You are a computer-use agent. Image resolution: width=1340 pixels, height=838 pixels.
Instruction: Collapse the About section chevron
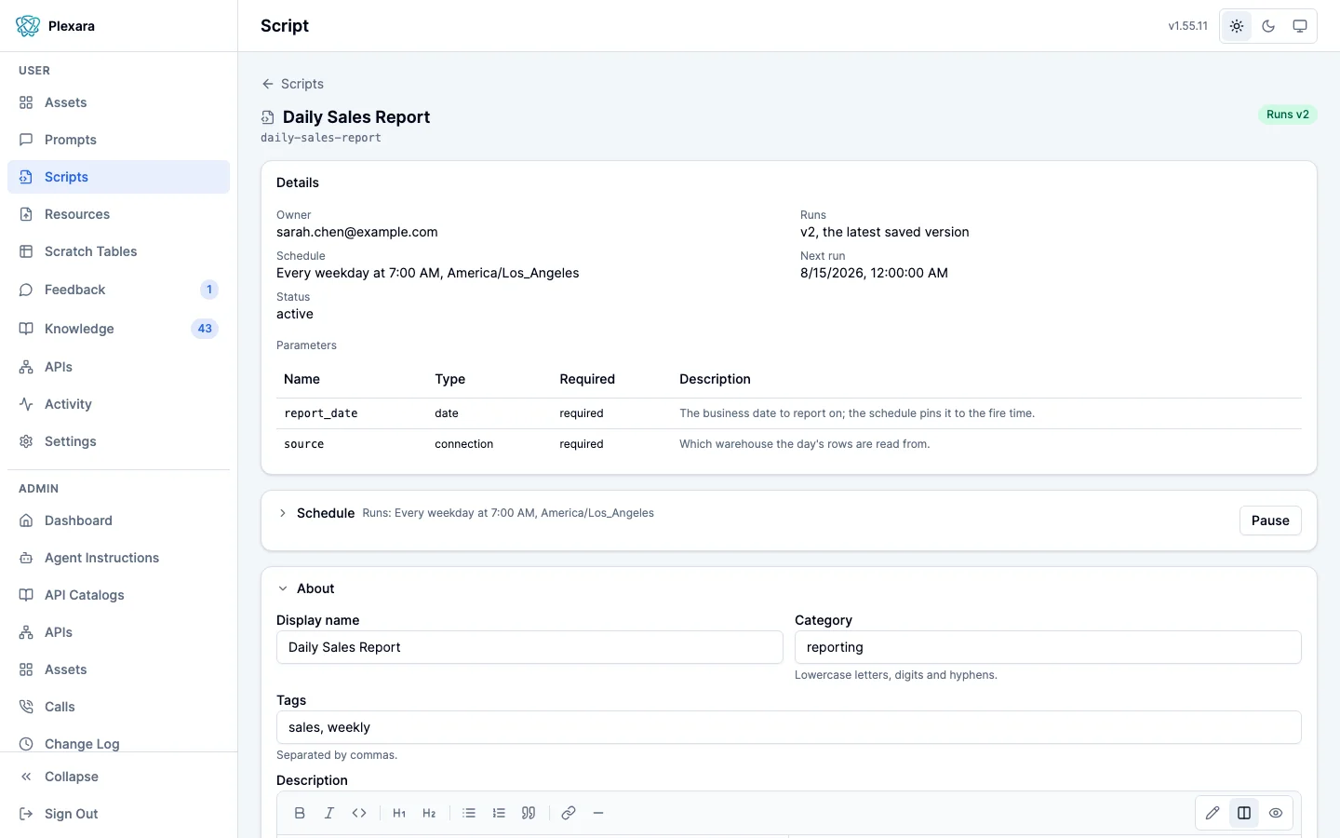click(283, 588)
